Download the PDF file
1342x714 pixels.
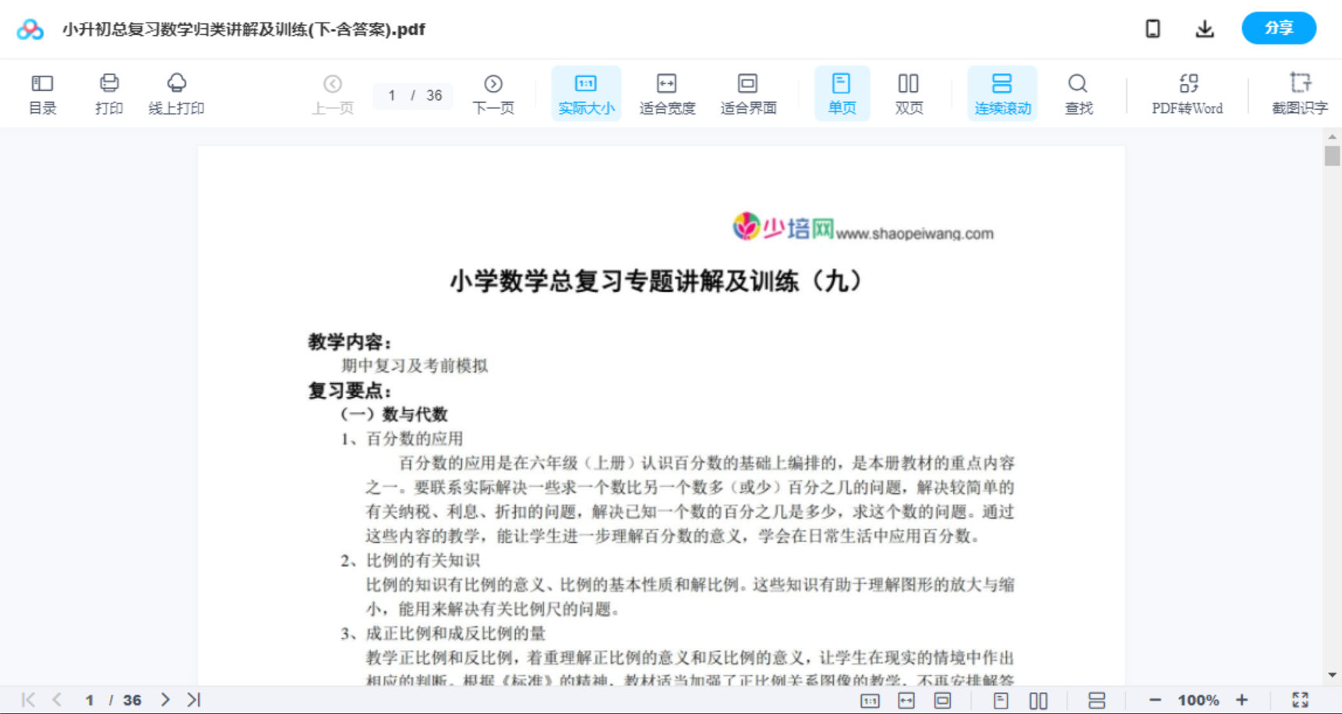click(1204, 28)
